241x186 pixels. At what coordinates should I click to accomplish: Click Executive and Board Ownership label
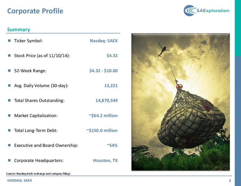click(46, 145)
